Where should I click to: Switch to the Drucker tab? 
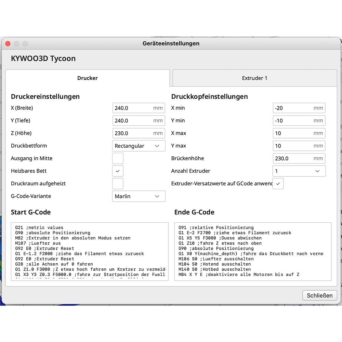88,78
